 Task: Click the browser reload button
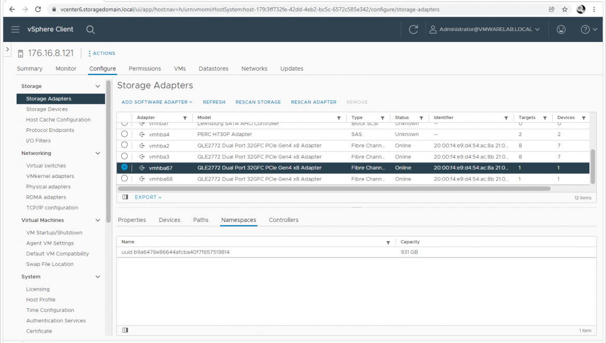coord(38,9)
